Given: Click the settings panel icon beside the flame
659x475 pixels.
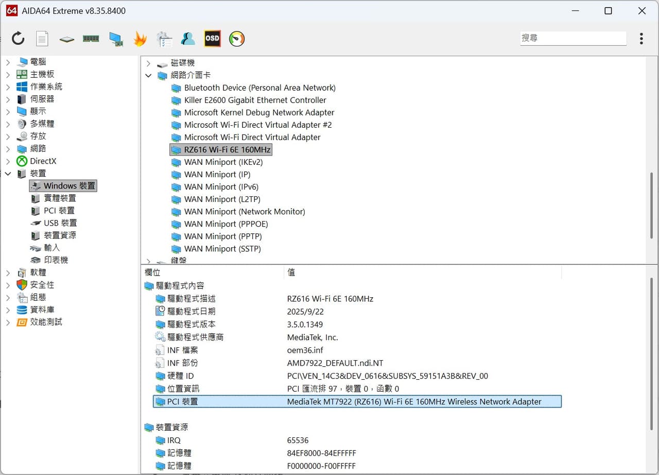Looking at the screenshot, I should point(164,39).
